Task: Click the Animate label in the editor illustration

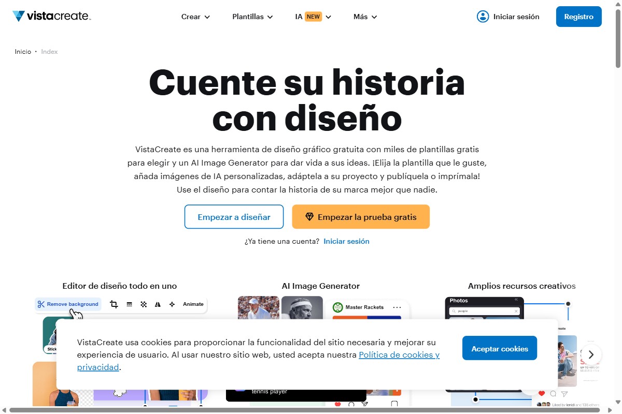Action: [193, 304]
